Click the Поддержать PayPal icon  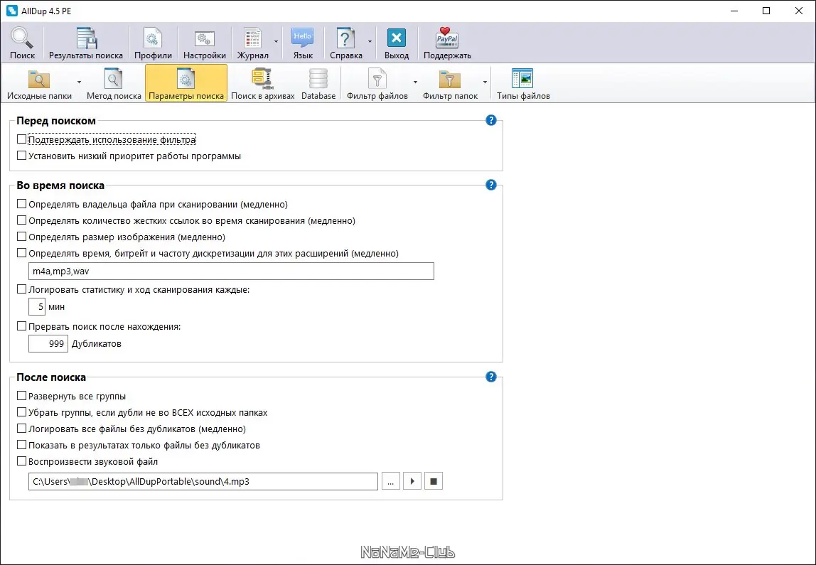(447, 43)
